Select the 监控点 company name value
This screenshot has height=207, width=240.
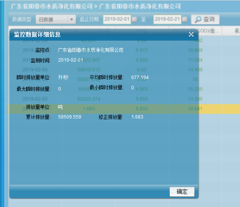[x=91, y=50]
